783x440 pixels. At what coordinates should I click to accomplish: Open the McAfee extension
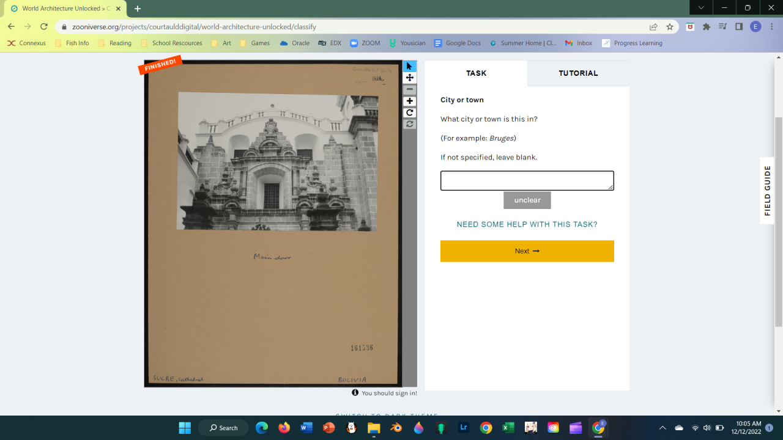691,27
